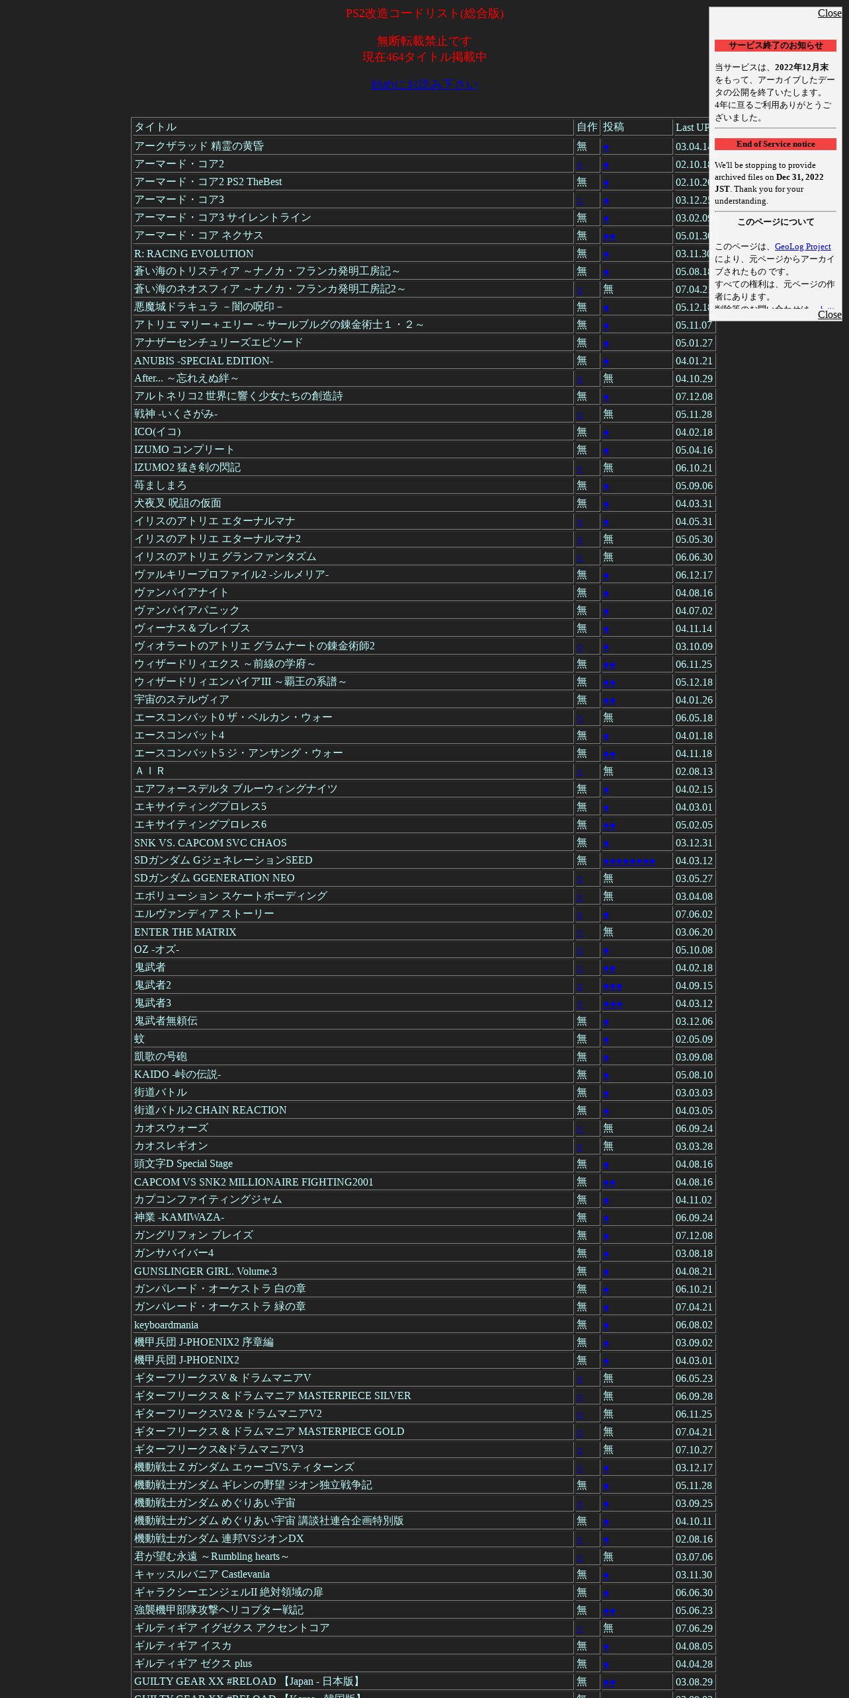Open the 始めにお読み下さい link
Image resolution: width=849 pixels, height=1698 pixels.
click(x=425, y=85)
